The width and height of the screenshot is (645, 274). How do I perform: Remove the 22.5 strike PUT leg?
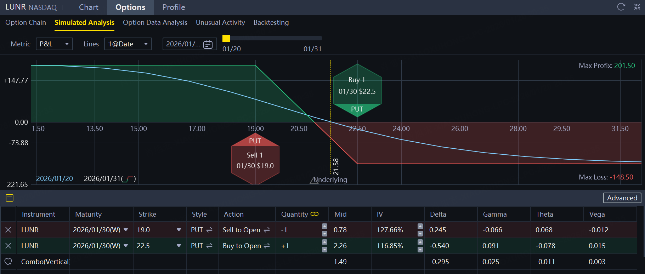pyautogui.click(x=8, y=246)
